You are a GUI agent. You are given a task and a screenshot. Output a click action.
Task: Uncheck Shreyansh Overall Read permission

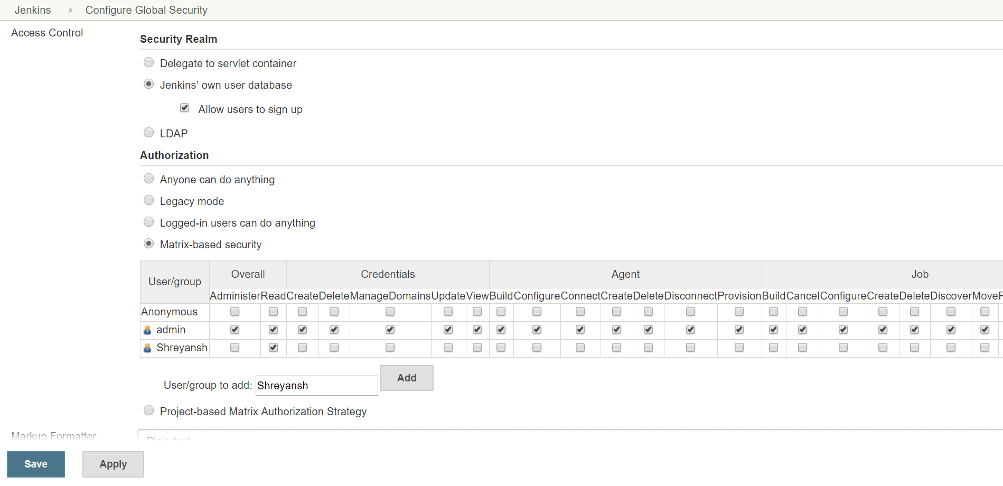click(274, 348)
